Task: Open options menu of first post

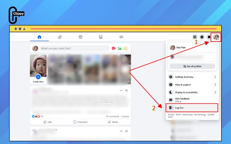Action: point(121,90)
